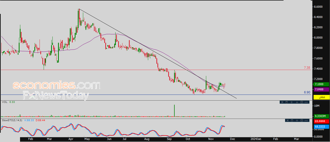
Task: Click the tall September volume spike bar
Action: pos(174,111)
